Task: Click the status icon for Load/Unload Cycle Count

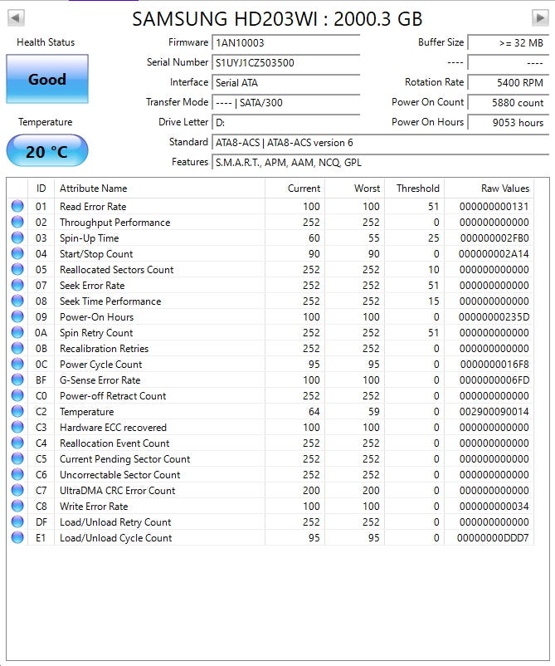Action: pos(17,537)
